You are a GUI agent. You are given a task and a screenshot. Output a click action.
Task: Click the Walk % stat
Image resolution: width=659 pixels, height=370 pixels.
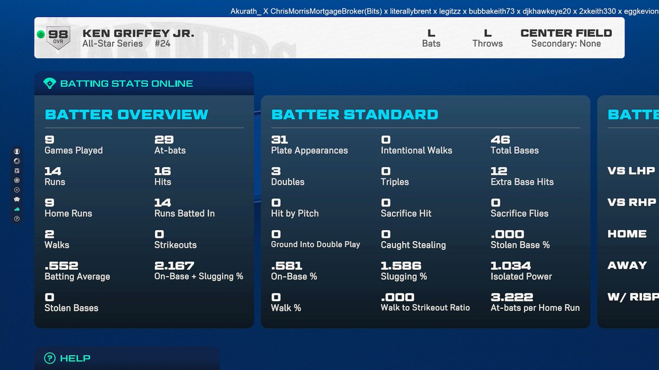pos(286,303)
